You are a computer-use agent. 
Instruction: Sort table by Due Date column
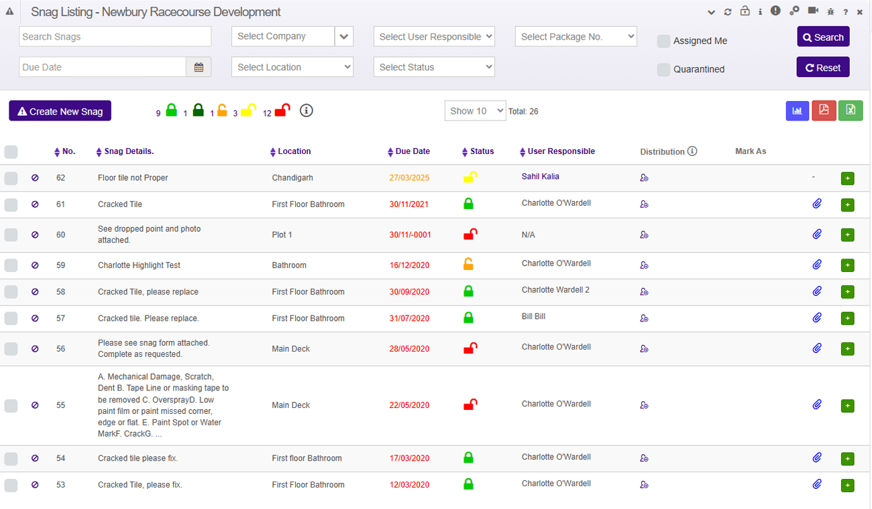(412, 151)
